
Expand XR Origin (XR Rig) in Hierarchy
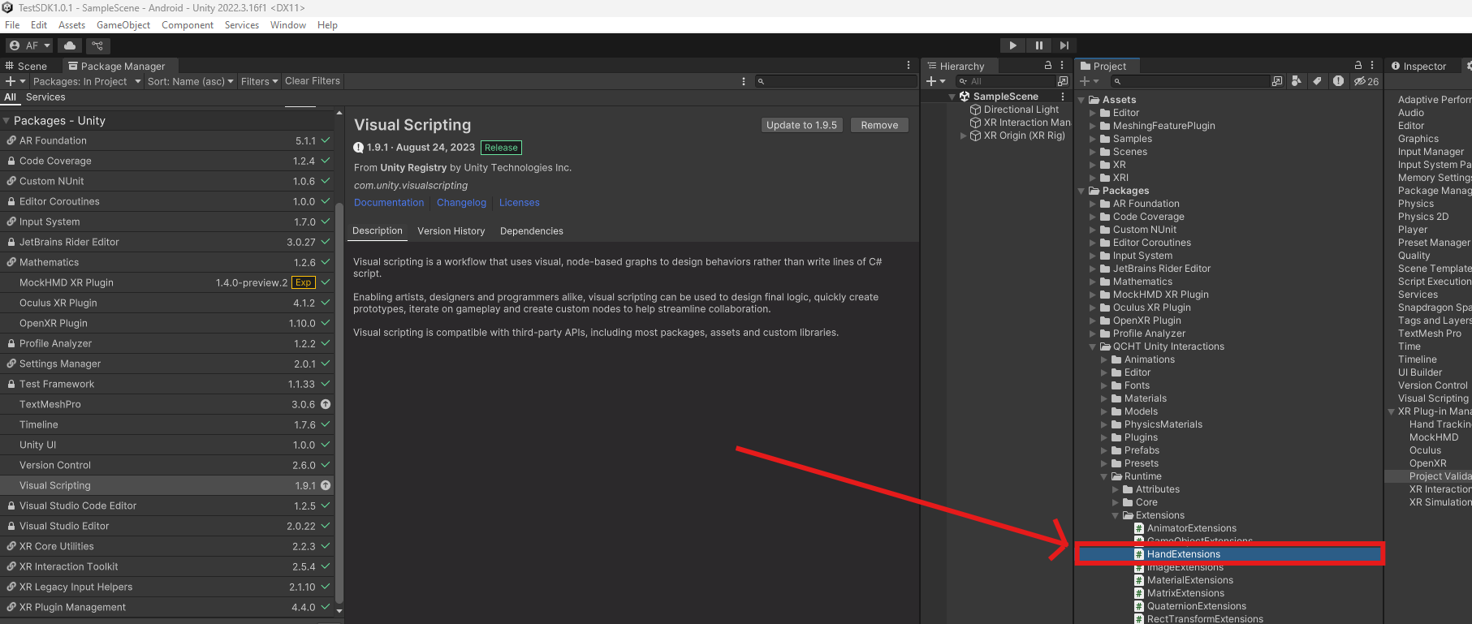pyautogui.click(x=963, y=136)
